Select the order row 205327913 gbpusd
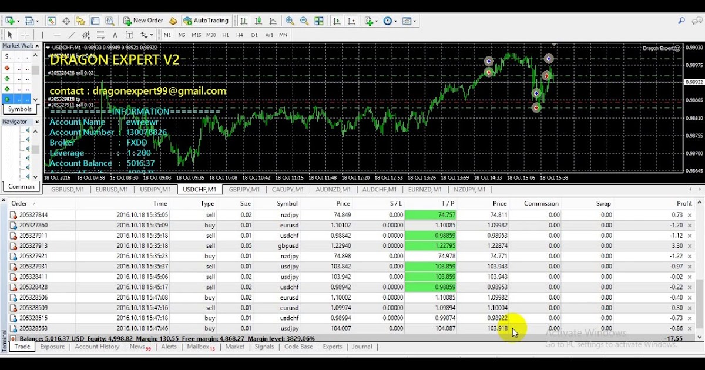 [351, 246]
